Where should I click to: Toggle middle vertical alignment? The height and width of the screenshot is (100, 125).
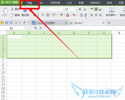96,9
